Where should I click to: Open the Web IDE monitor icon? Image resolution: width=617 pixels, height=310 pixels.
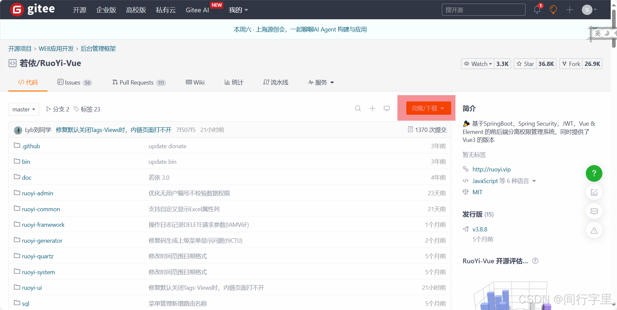point(387,108)
